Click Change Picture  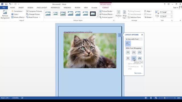(33, 14)
